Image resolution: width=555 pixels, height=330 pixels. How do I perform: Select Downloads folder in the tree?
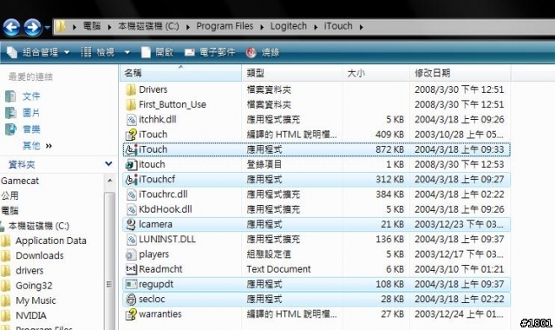coord(40,255)
